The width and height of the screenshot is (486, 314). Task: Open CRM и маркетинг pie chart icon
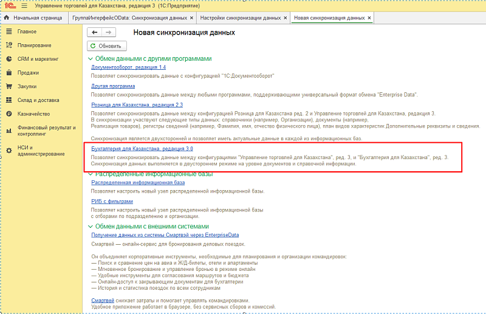9,59
